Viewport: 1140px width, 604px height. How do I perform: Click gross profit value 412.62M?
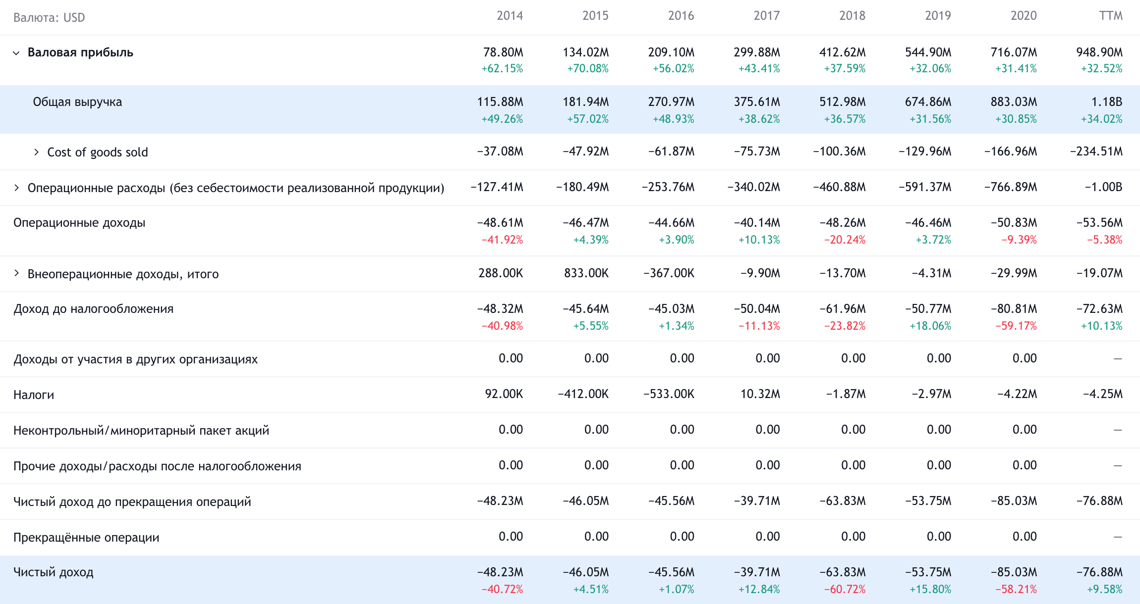[x=843, y=52]
